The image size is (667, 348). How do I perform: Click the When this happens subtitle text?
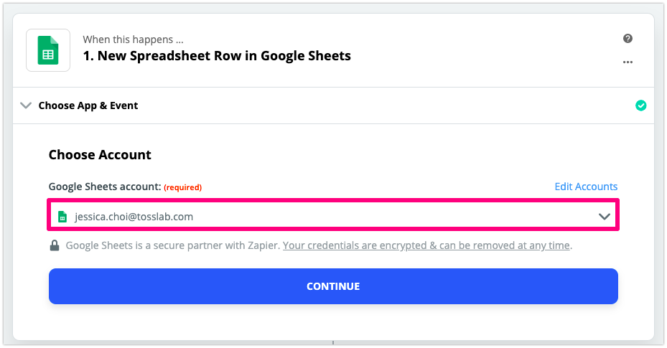coord(133,39)
